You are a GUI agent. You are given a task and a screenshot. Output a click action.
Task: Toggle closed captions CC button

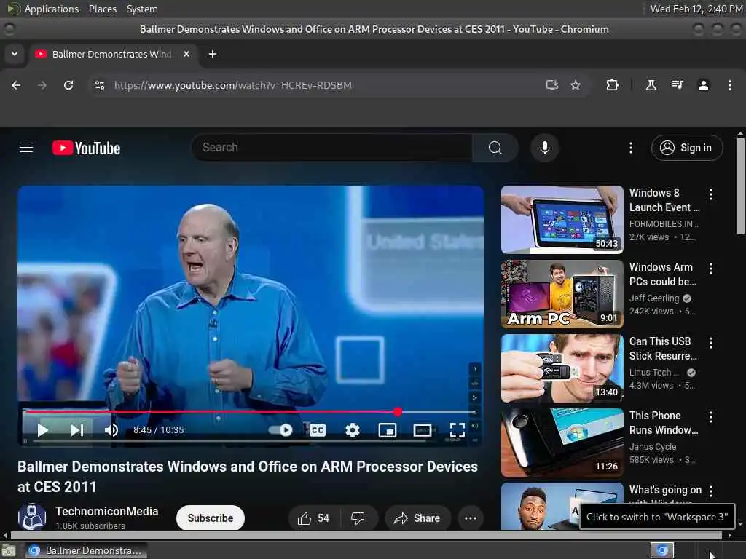[318, 430]
